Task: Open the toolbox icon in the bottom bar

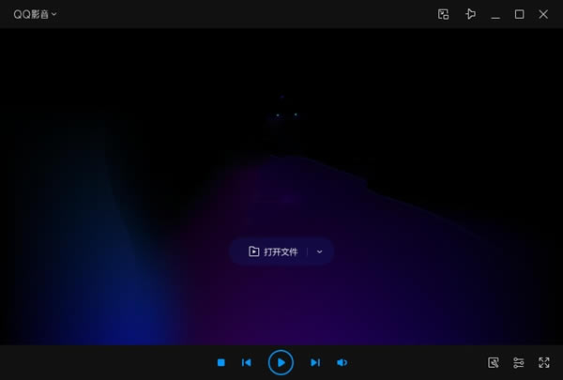Action: click(494, 363)
